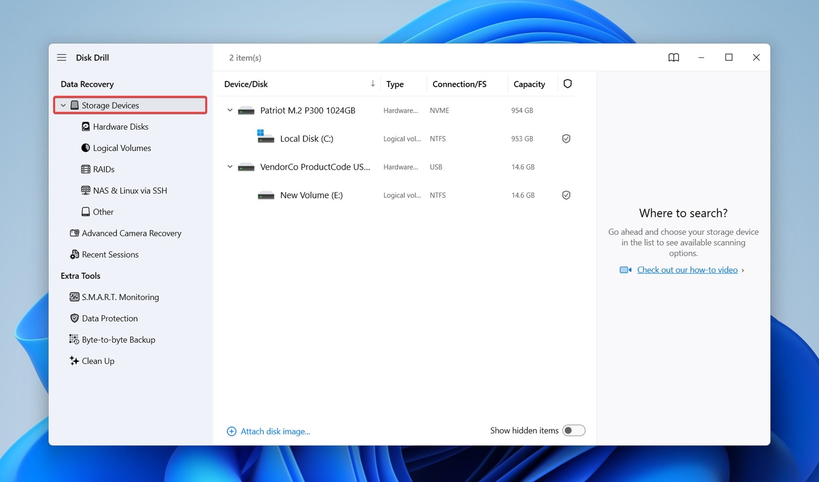This screenshot has height=482, width=819.
Task: View Recent Sessions
Action: [x=109, y=254]
